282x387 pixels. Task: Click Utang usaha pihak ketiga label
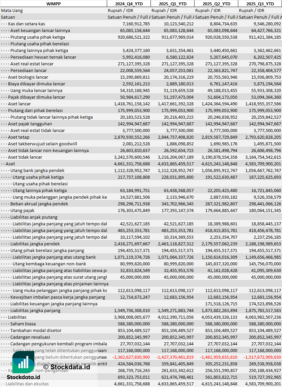(38, 177)
